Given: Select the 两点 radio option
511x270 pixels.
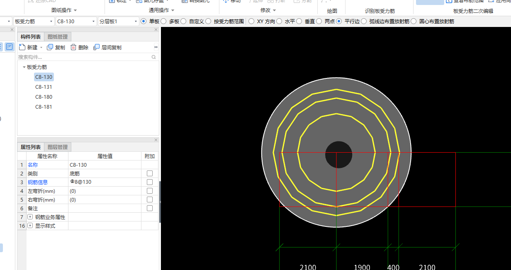Looking at the screenshot, I should click(319, 21).
